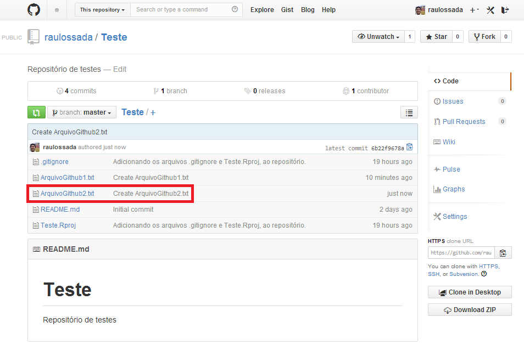Open the command help question icon
524x345 pixels.
click(235, 9)
